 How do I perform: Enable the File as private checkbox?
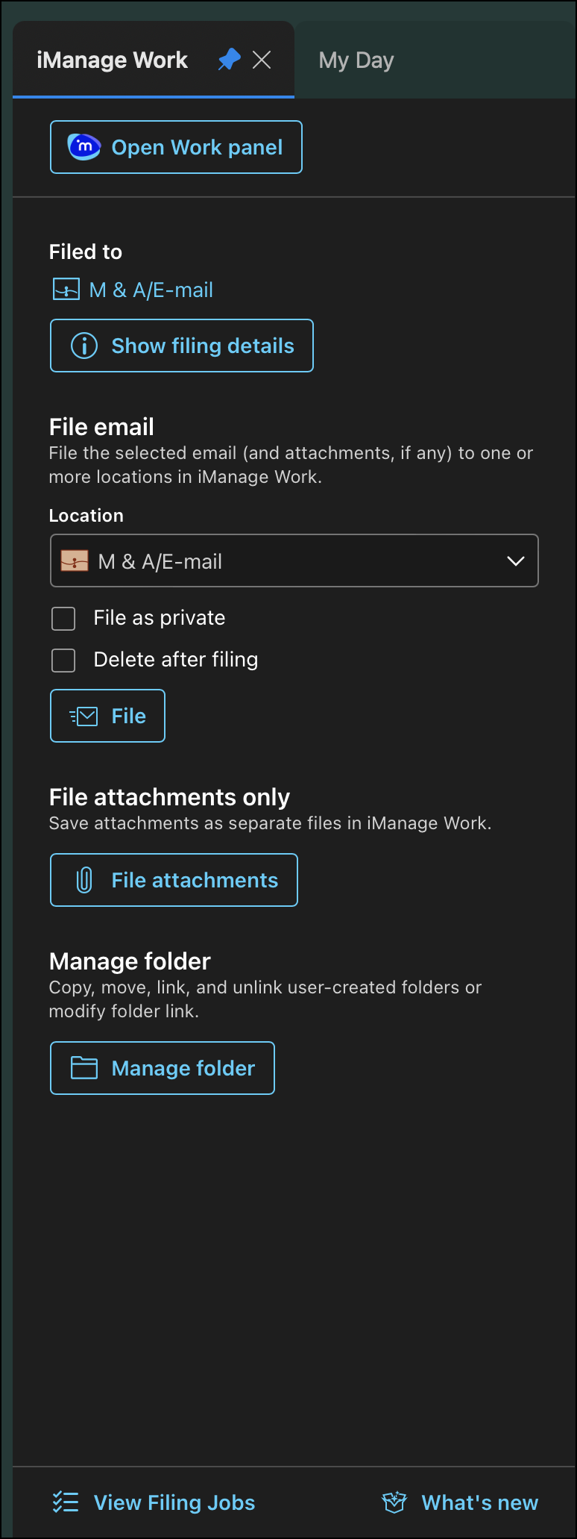(x=63, y=618)
